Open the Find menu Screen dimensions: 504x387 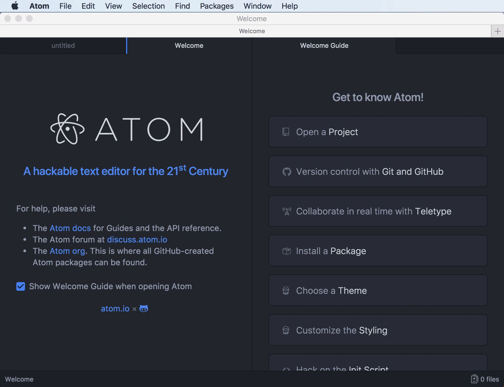pyautogui.click(x=182, y=6)
